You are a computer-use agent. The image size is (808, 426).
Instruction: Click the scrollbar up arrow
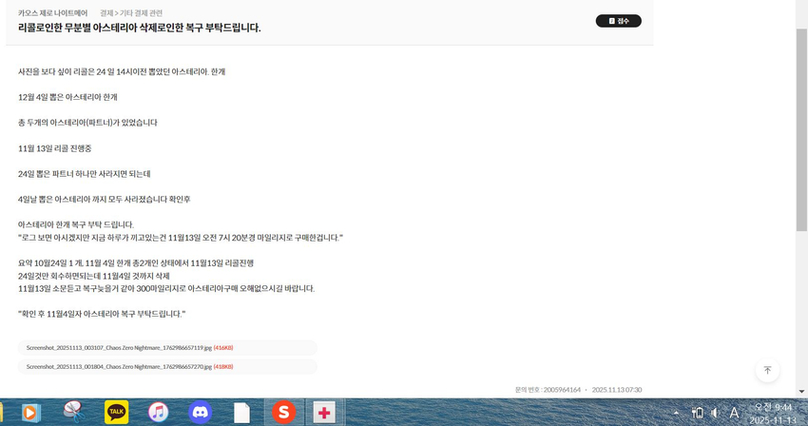[800, 6]
